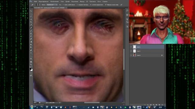The height and width of the screenshot is (109, 195).
Task: Select the Crop tool
Action: pyautogui.click(x=31, y=22)
